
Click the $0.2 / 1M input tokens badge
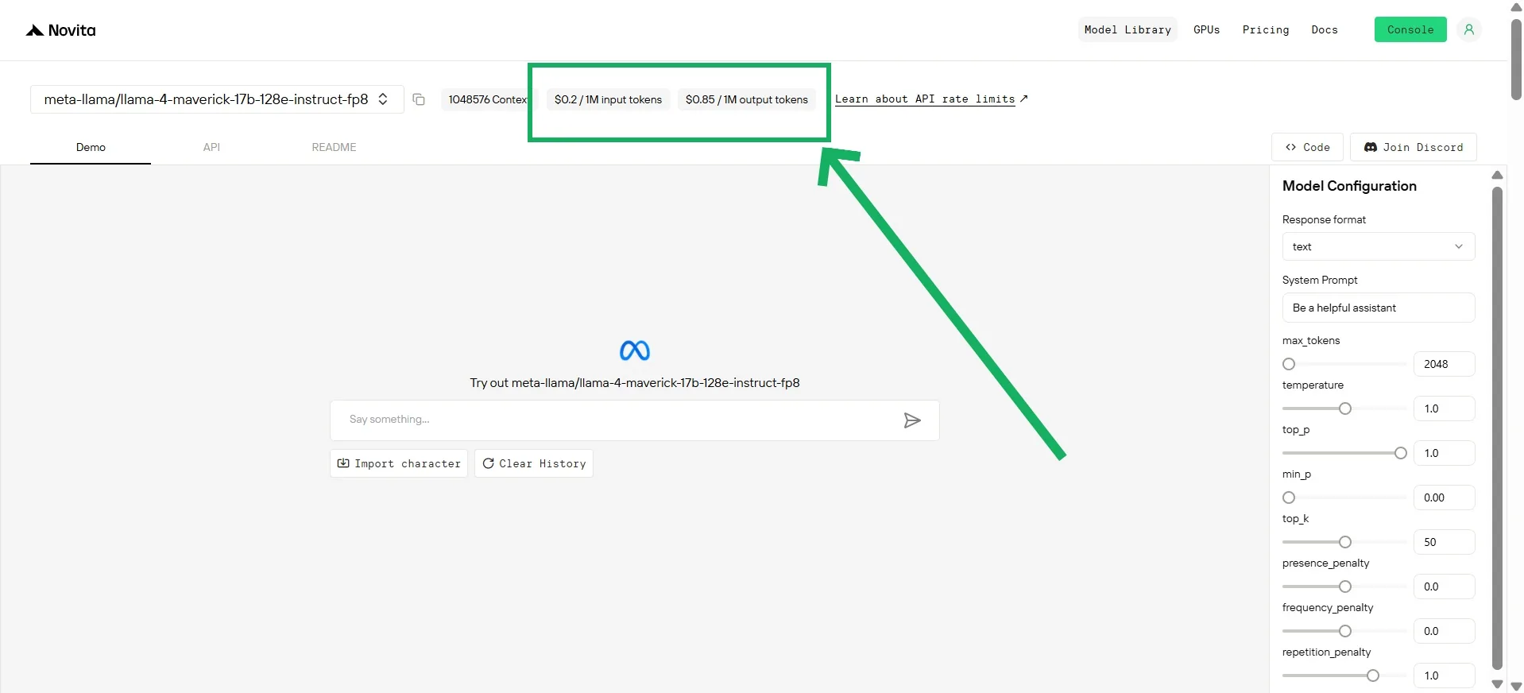tap(608, 99)
